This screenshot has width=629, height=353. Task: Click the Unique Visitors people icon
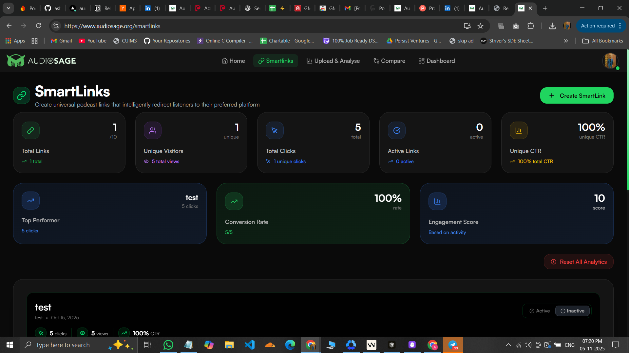(152, 130)
